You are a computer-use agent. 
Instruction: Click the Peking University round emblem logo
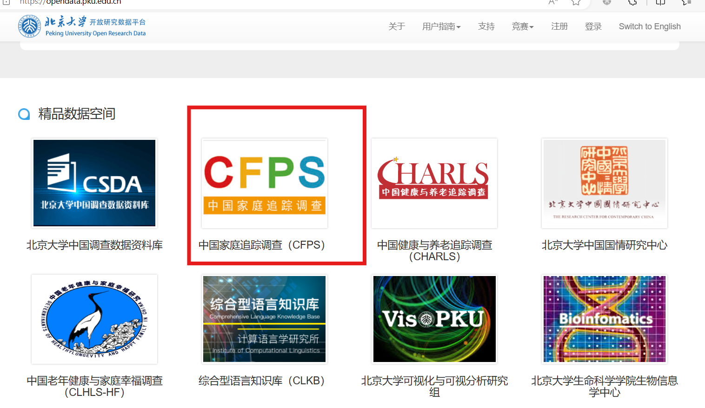pyautogui.click(x=29, y=26)
